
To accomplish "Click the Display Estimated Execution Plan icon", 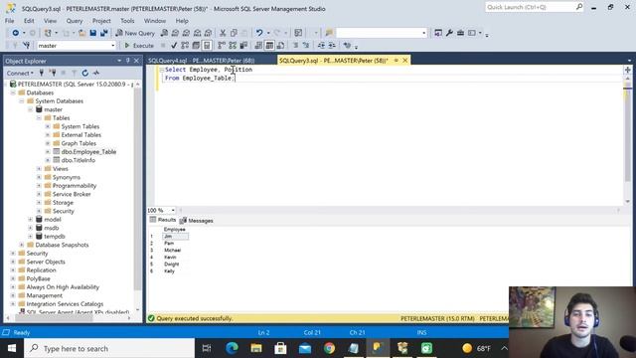I will point(185,46).
